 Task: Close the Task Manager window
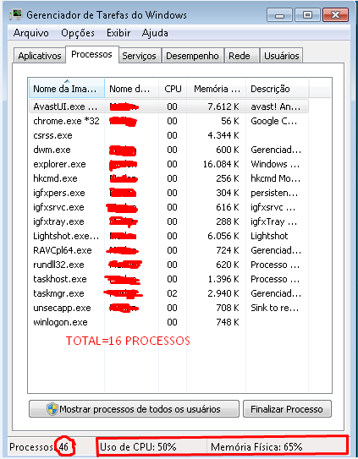pyautogui.click(x=335, y=14)
